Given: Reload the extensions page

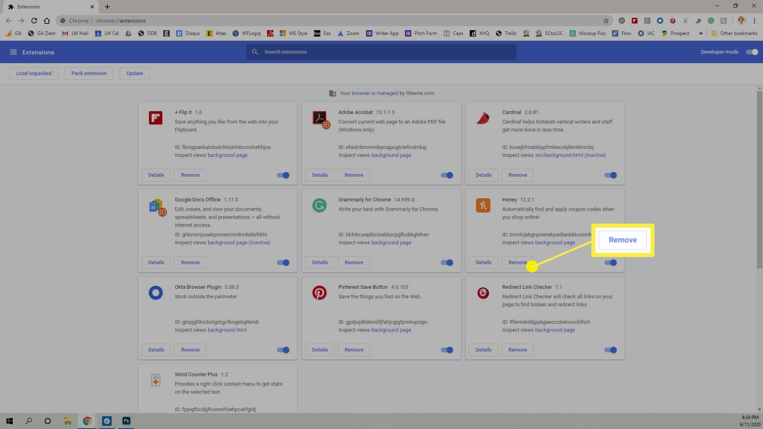Looking at the screenshot, I should pyautogui.click(x=34, y=21).
